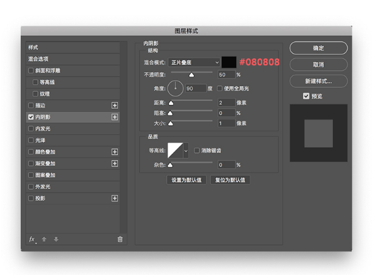Image resolution: width=372 pixels, height=275 pixels.
Task: Click the move effect up arrow
Action: (x=44, y=239)
